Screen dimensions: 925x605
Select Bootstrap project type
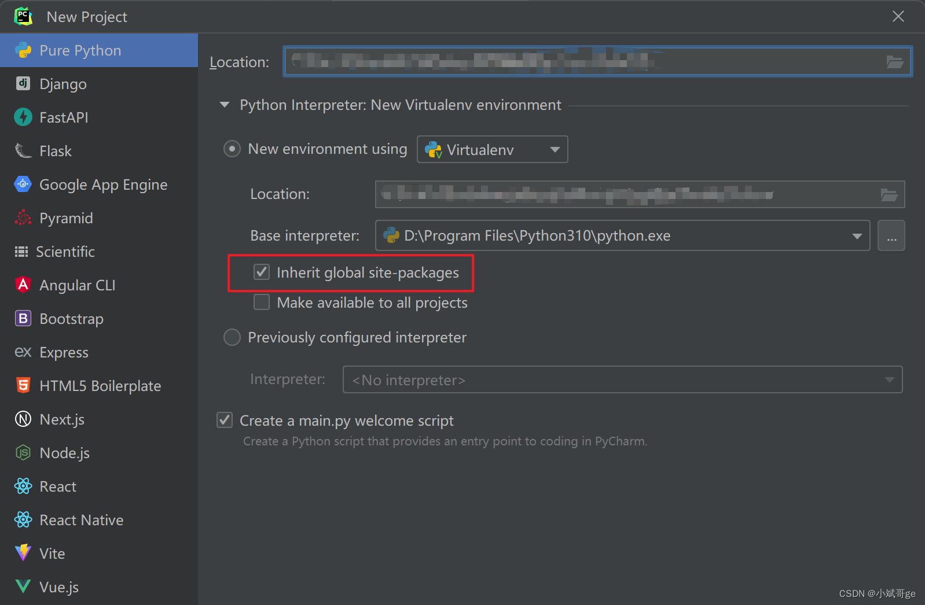[x=99, y=319]
